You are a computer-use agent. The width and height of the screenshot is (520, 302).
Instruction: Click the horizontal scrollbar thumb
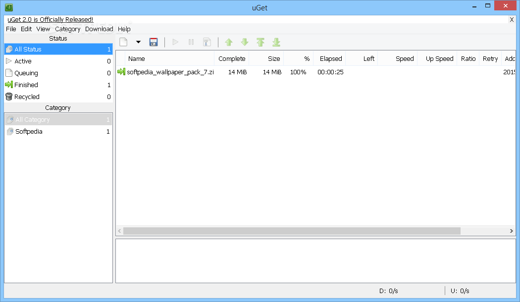click(x=292, y=231)
